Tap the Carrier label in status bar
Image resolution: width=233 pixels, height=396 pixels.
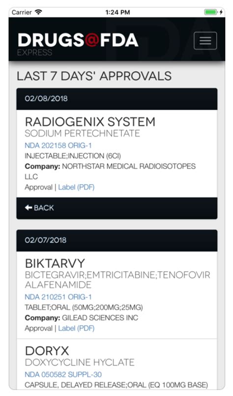coord(22,12)
